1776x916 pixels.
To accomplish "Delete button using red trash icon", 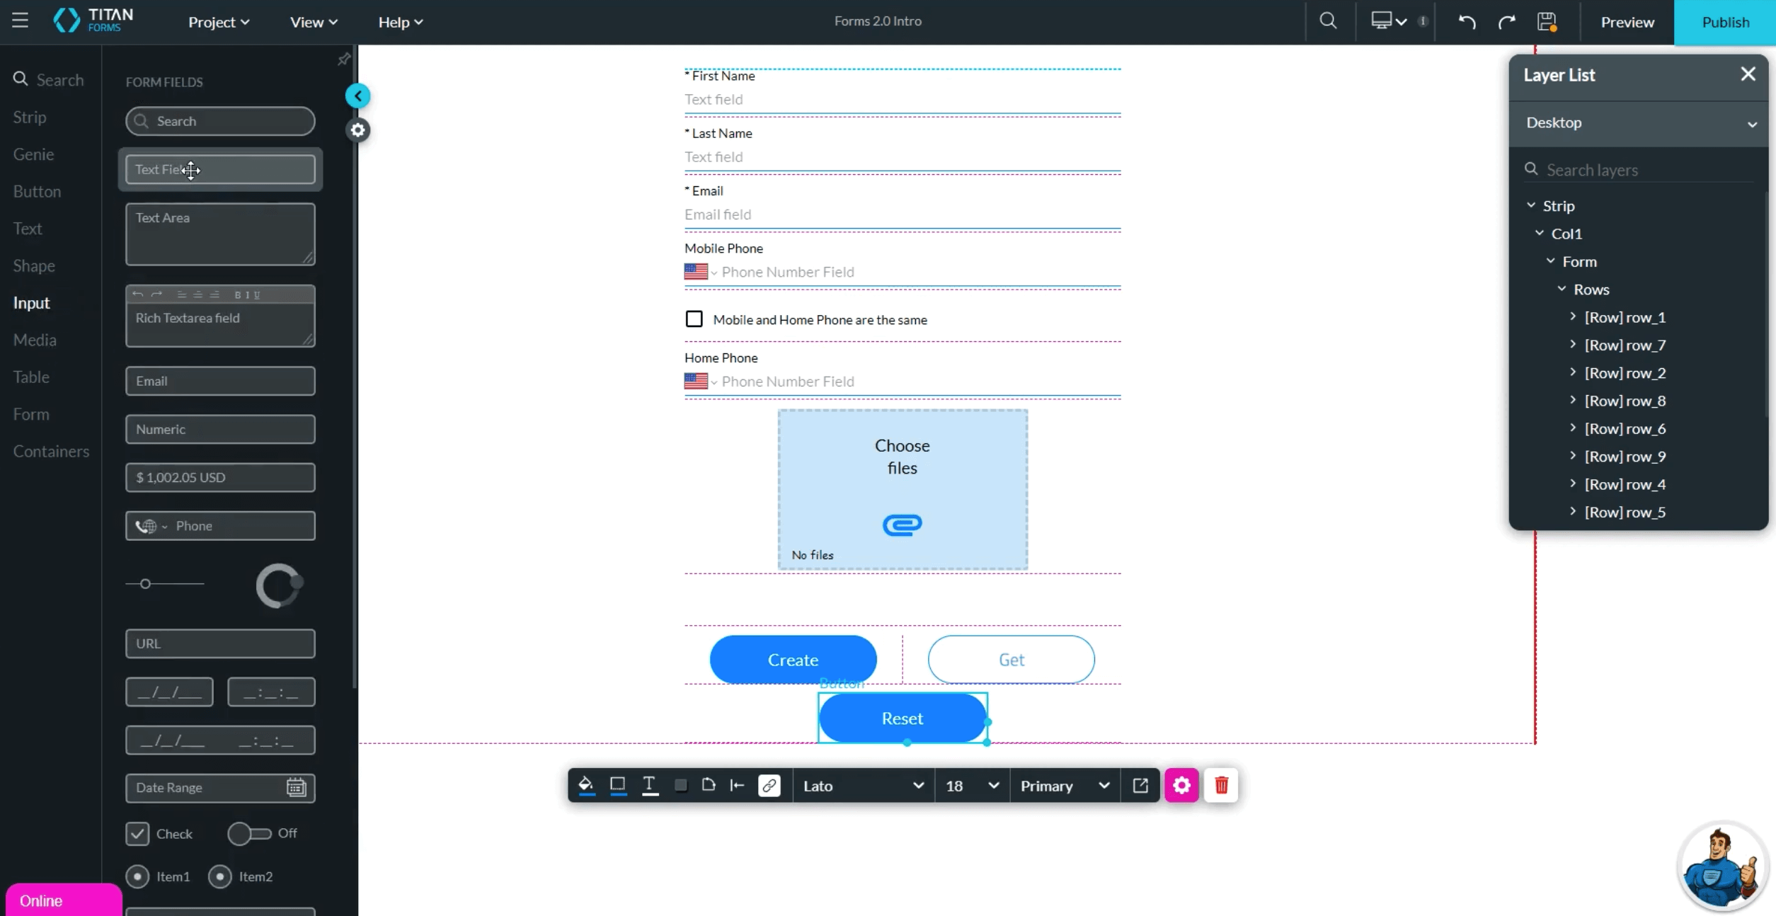I will click(x=1221, y=785).
